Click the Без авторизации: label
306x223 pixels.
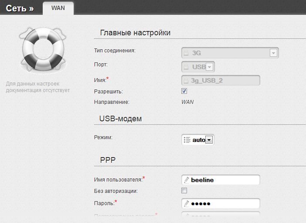coord(116,191)
